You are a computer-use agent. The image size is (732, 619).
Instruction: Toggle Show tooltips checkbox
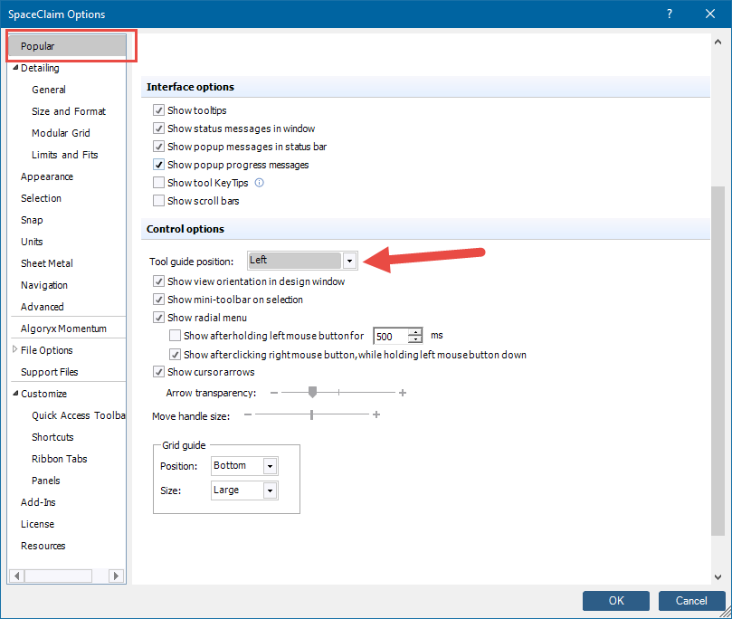158,110
